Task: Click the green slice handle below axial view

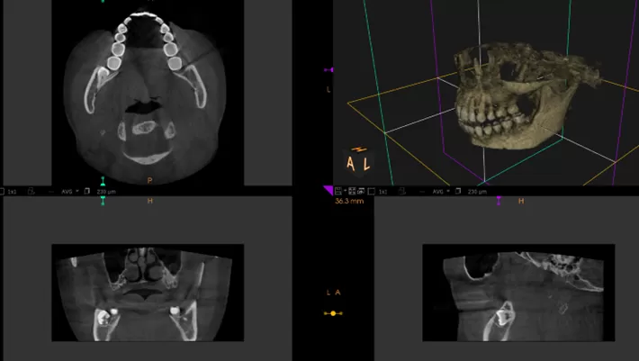Action: pos(103,183)
